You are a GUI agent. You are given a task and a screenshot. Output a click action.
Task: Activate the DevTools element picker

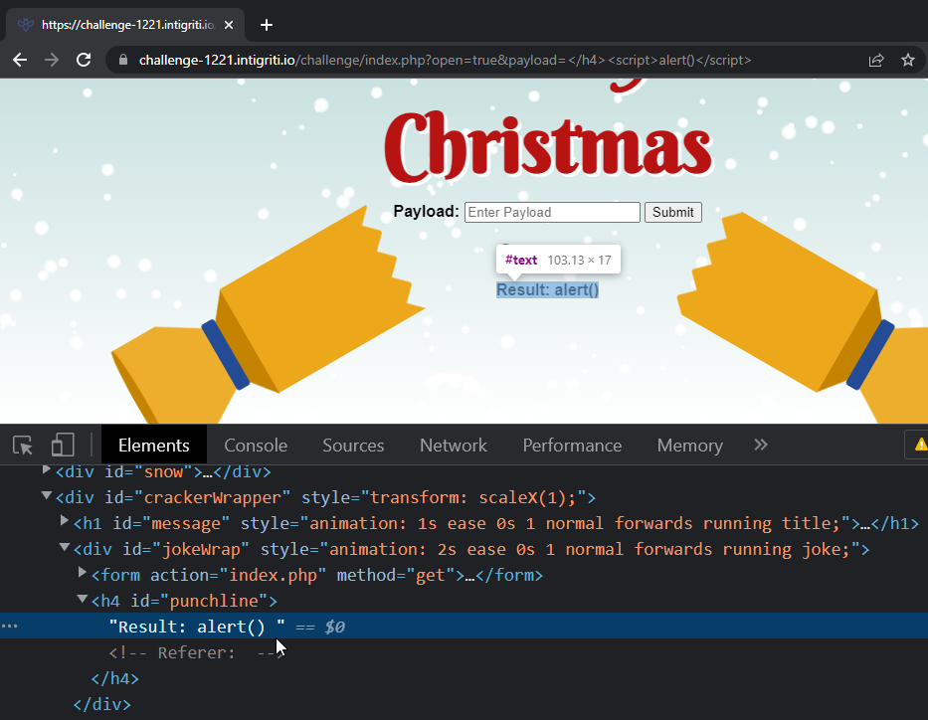(23, 445)
